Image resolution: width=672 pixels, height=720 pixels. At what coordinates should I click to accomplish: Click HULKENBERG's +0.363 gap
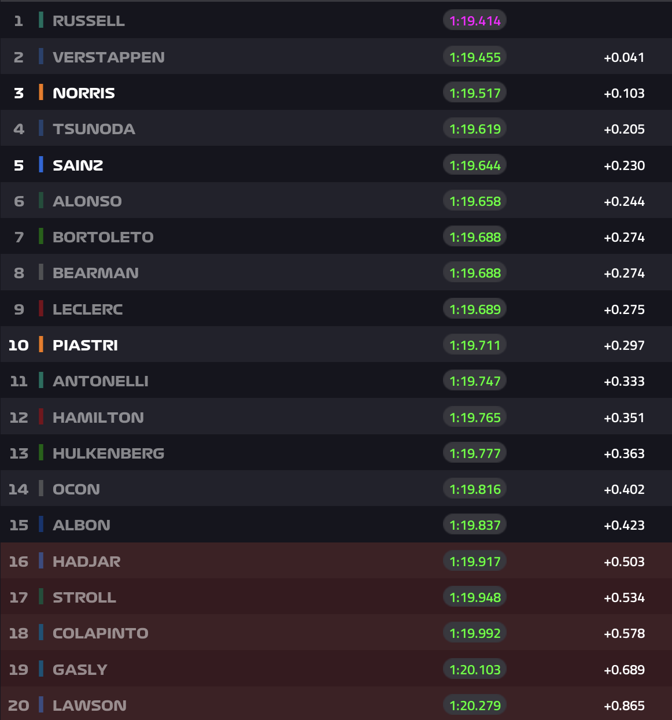(624, 453)
